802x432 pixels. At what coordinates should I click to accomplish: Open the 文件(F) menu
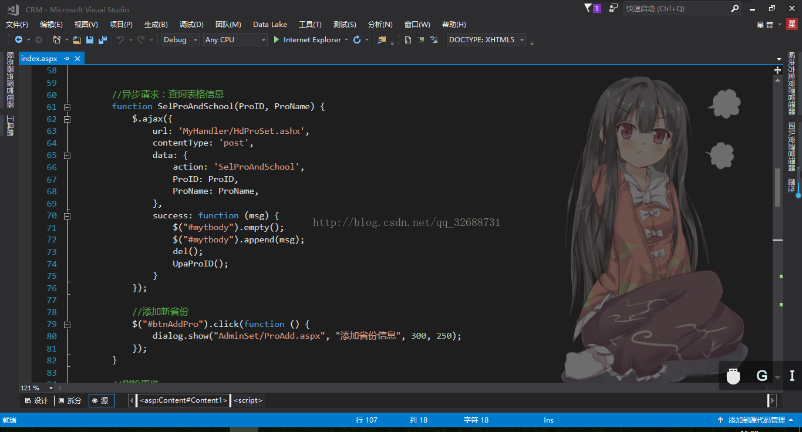pyautogui.click(x=17, y=25)
